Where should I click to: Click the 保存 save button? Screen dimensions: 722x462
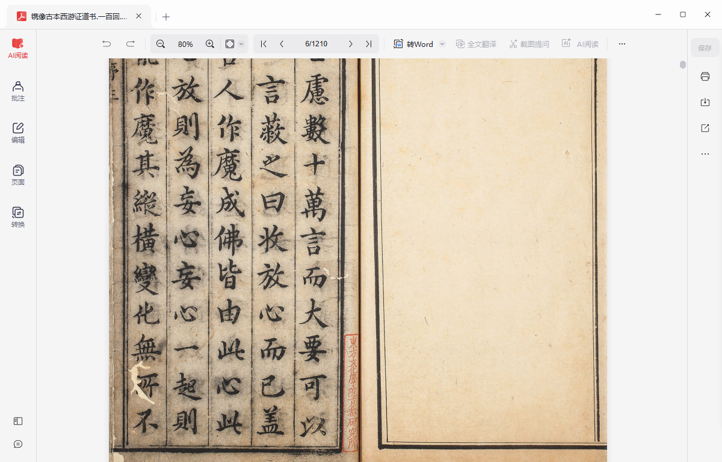coord(705,48)
